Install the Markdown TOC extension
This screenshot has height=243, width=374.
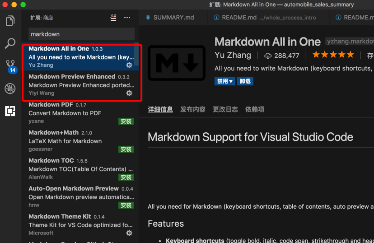[x=126, y=177]
